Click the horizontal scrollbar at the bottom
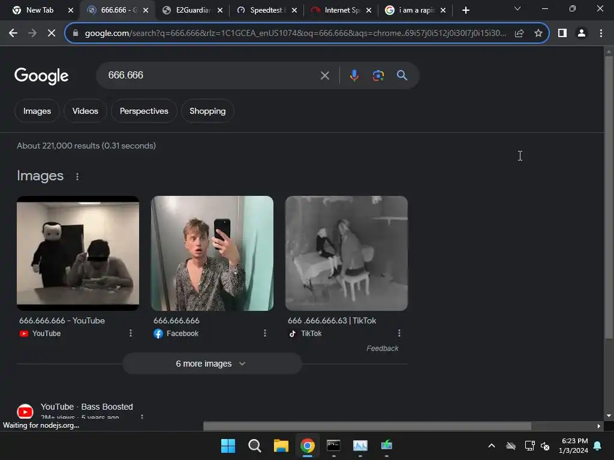 tap(367, 426)
